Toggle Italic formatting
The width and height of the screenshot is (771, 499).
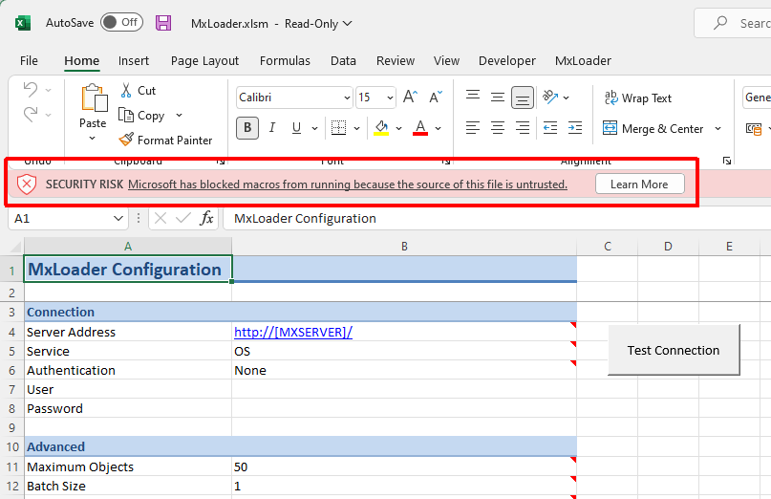(272, 128)
